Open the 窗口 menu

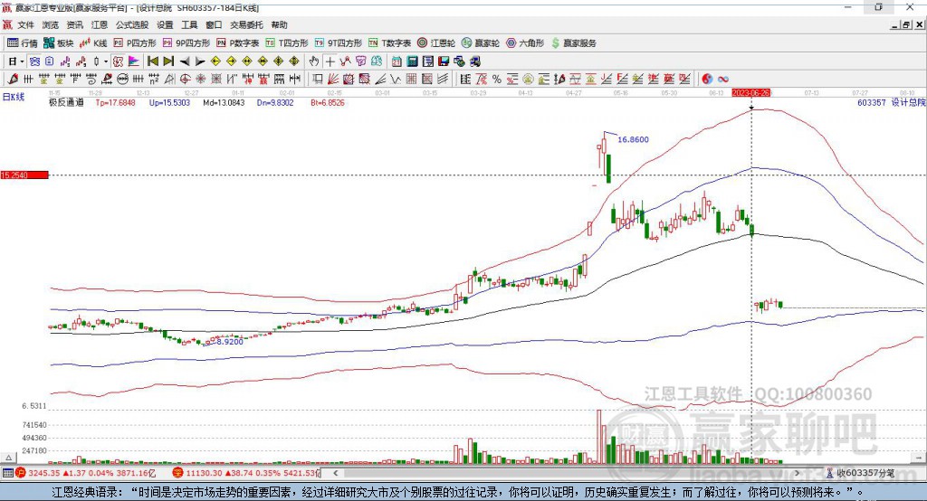tap(214, 24)
